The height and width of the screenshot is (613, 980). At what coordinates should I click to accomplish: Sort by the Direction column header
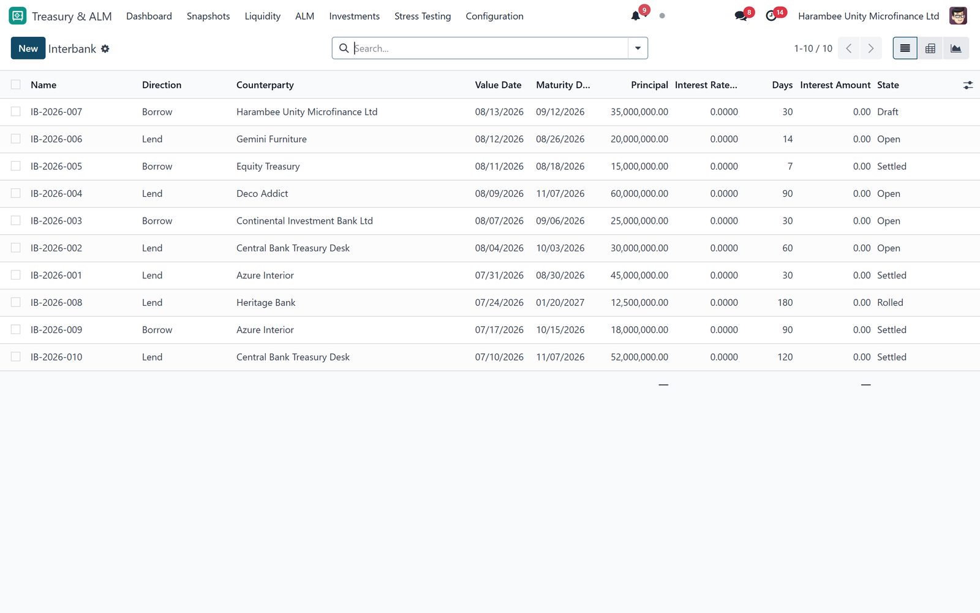pyautogui.click(x=162, y=85)
